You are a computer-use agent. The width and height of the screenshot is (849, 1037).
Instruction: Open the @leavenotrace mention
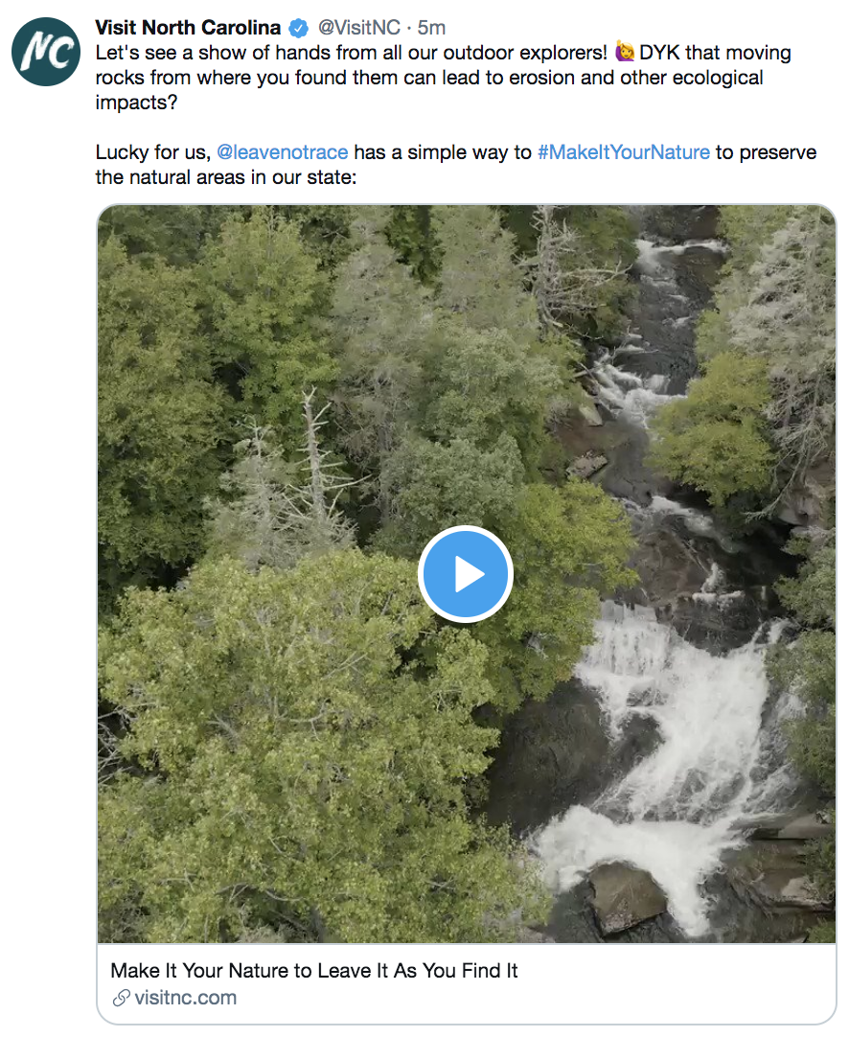pos(283,152)
